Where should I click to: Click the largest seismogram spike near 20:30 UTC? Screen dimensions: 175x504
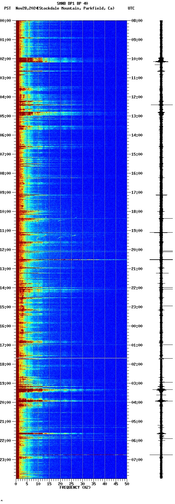pyautogui.click(x=161, y=260)
